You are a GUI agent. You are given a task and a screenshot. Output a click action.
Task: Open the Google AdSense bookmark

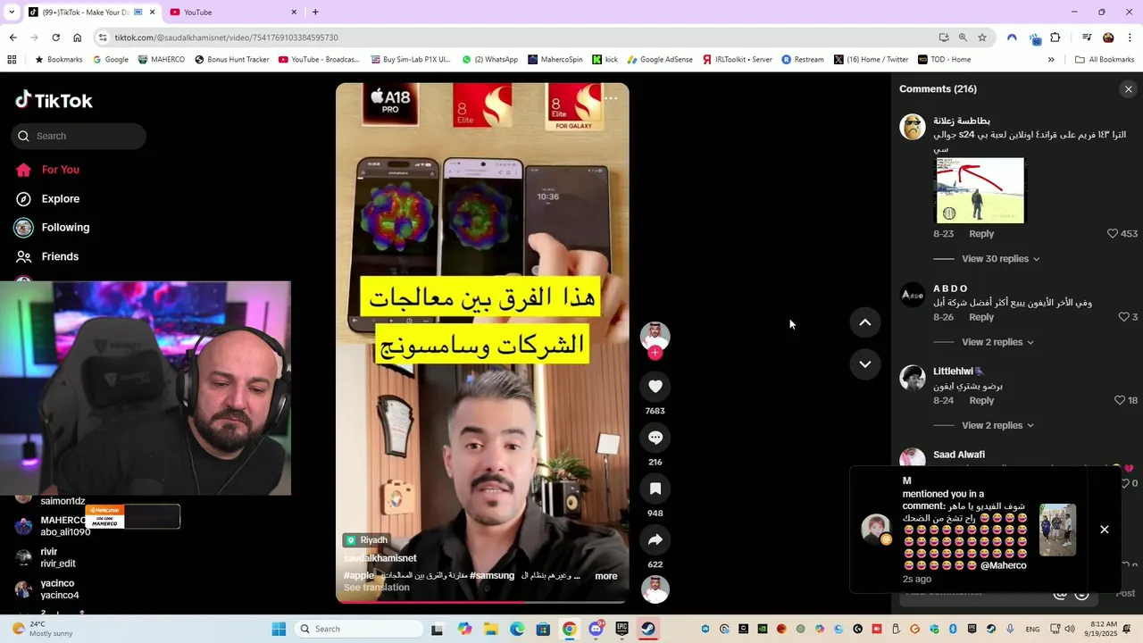660,60
